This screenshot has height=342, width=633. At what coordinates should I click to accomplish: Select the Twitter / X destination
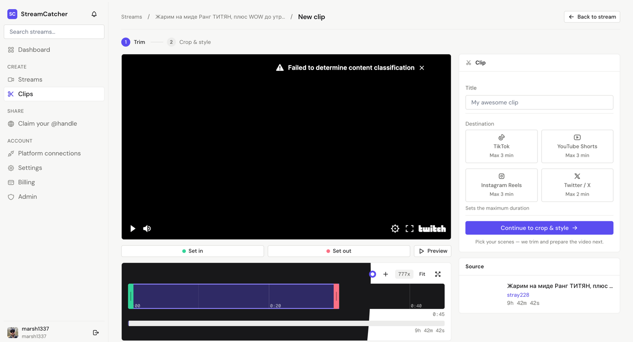(x=577, y=185)
